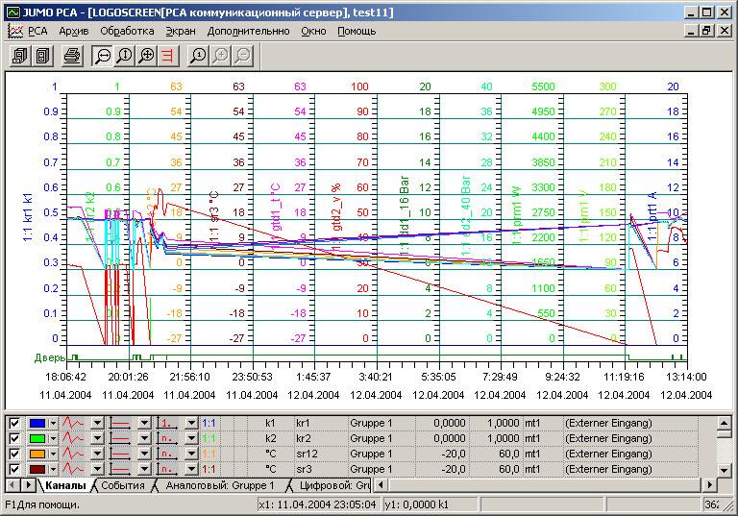Select the four-way zoom magnifier tool
738x516 pixels.
[x=147, y=56]
